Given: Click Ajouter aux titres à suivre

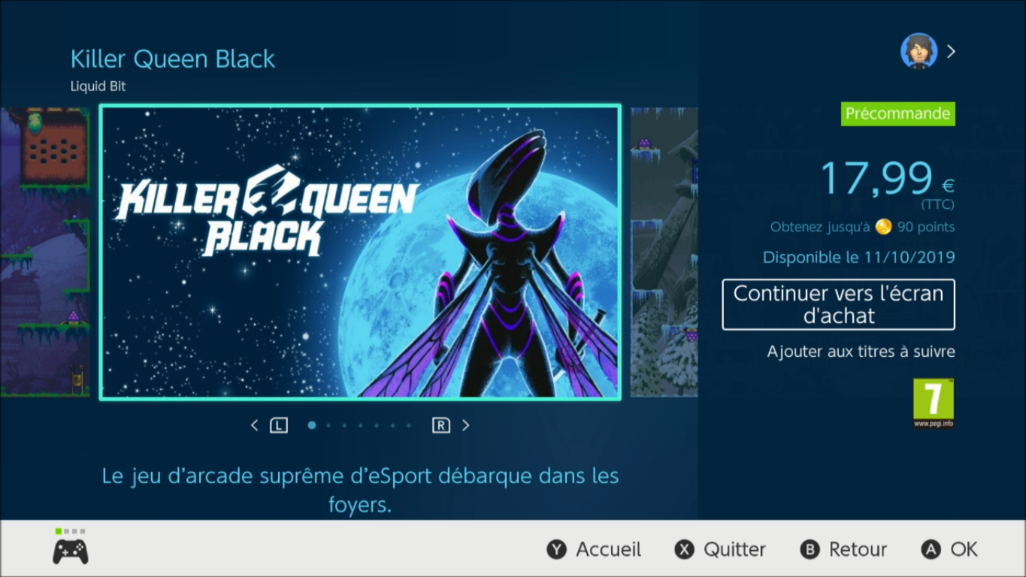Looking at the screenshot, I should click(861, 351).
